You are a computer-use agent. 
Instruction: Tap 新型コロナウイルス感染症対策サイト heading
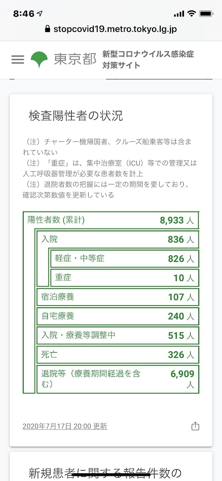tap(148, 59)
